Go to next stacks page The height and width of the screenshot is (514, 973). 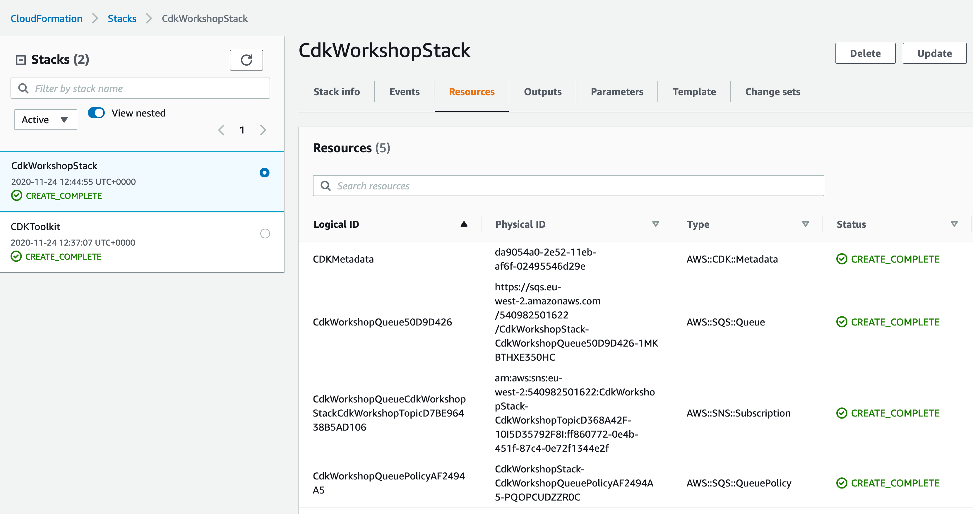tap(263, 130)
